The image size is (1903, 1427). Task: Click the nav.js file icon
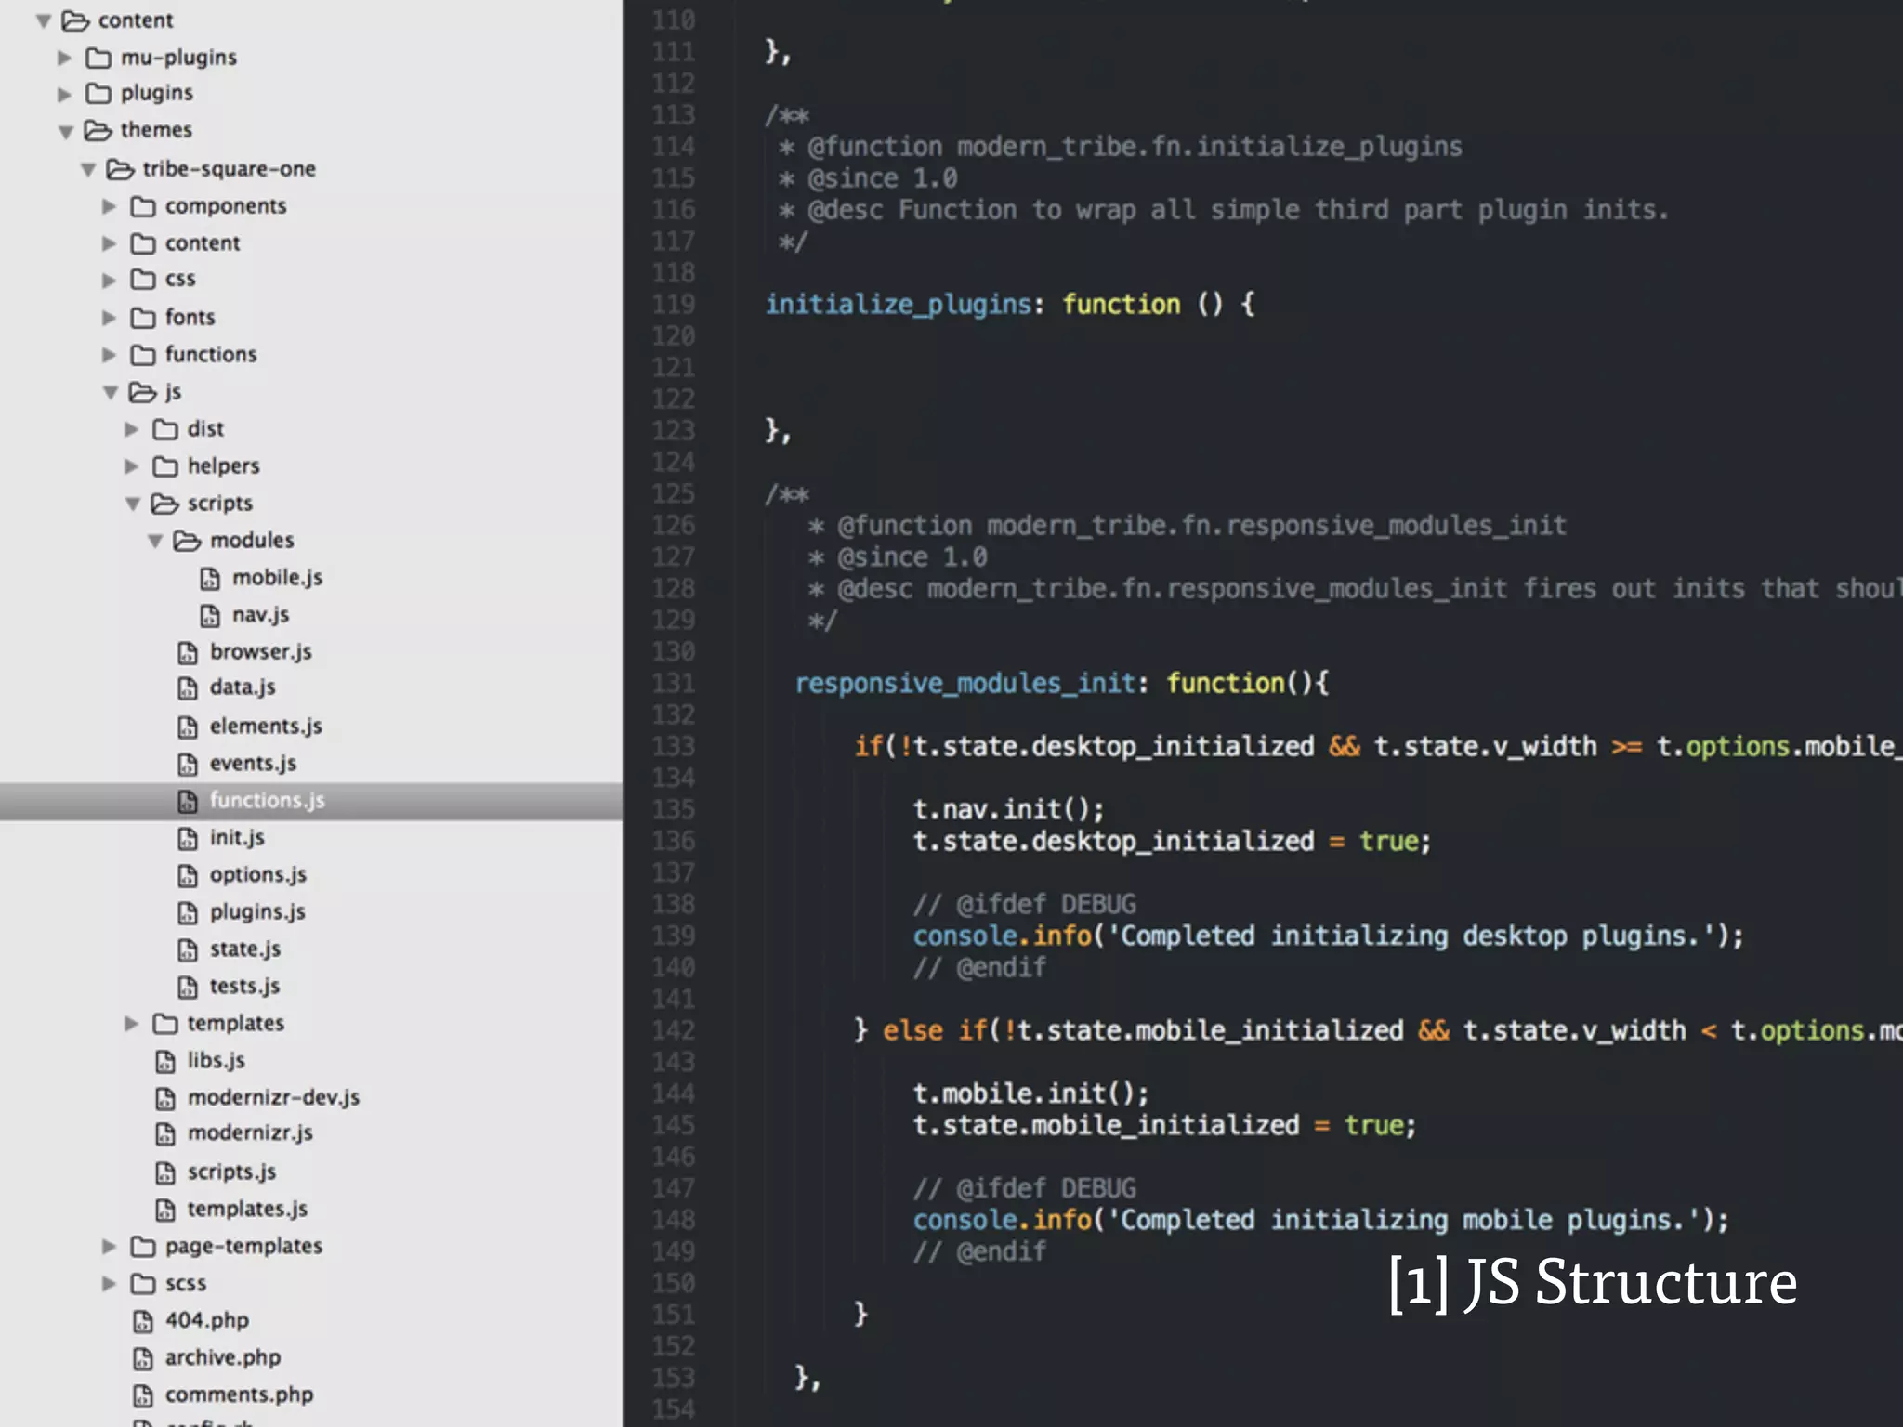pos(210,616)
